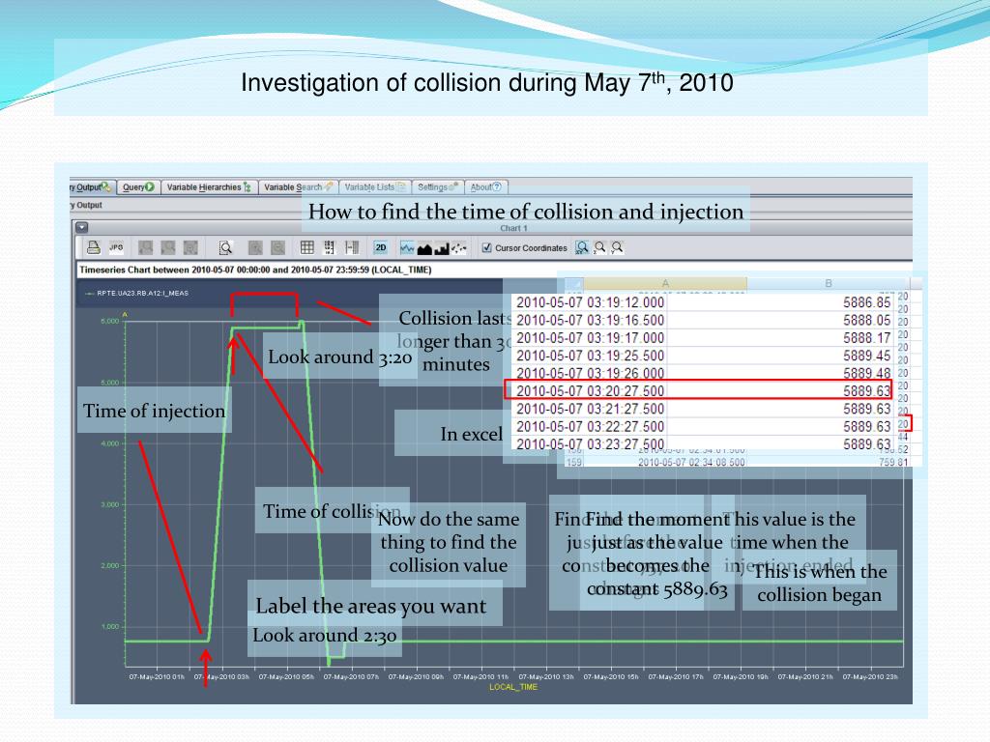Export the chart as JPG
The width and height of the screenshot is (990, 742).
tap(116, 247)
